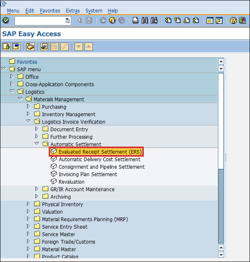
Task: Click the window system menu icon at top-left
Action: click(3, 4)
